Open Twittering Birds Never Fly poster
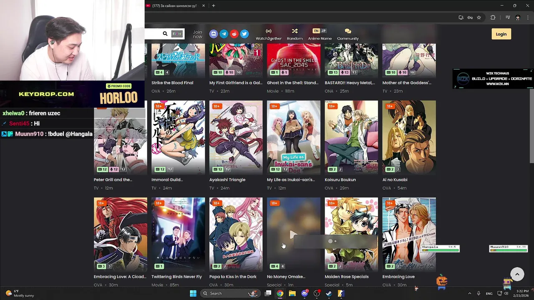The image size is (534, 300). tap(178, 234)
